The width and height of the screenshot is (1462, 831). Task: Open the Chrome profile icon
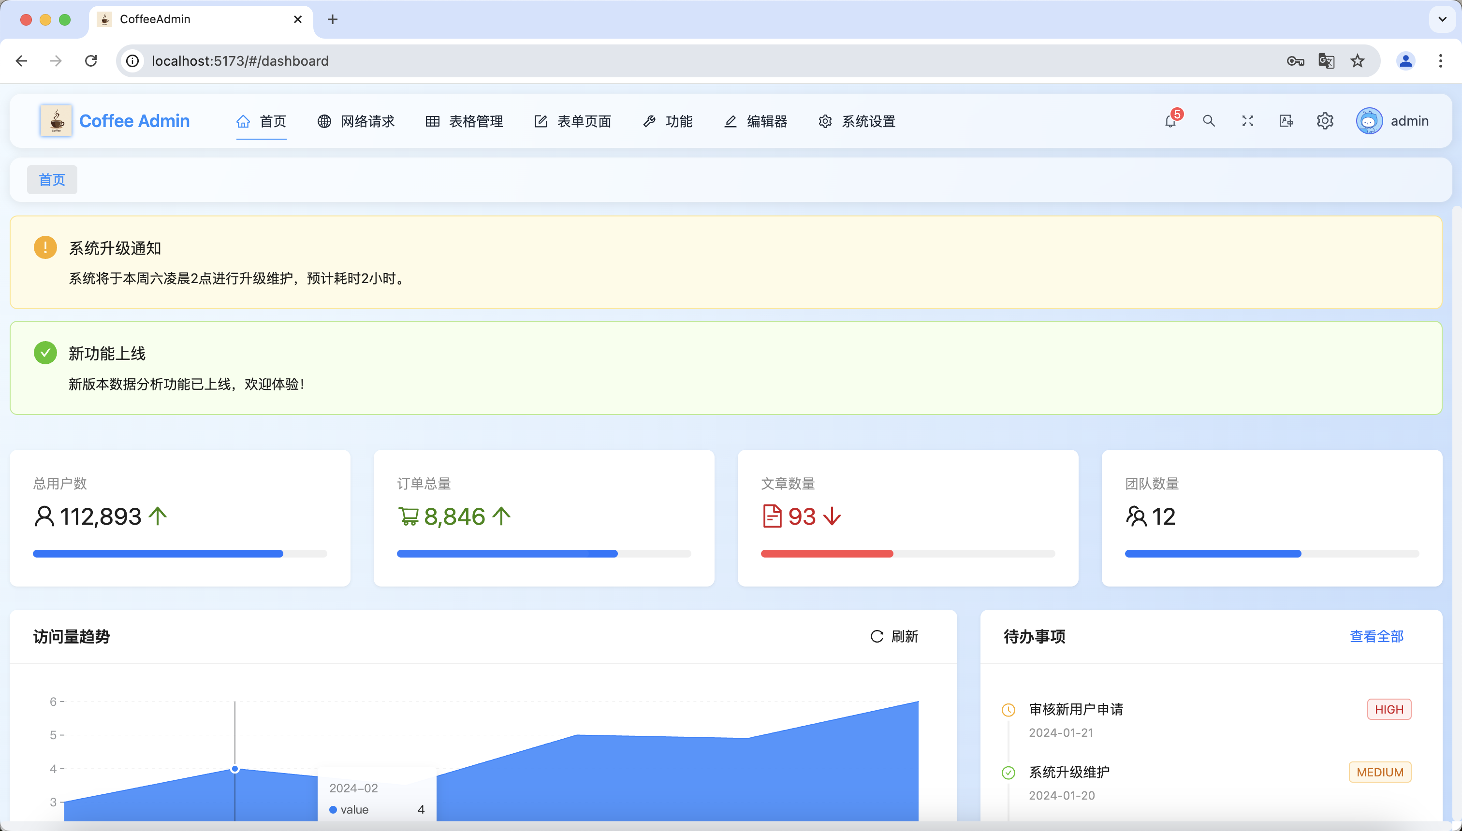(x=1406, y=61)
